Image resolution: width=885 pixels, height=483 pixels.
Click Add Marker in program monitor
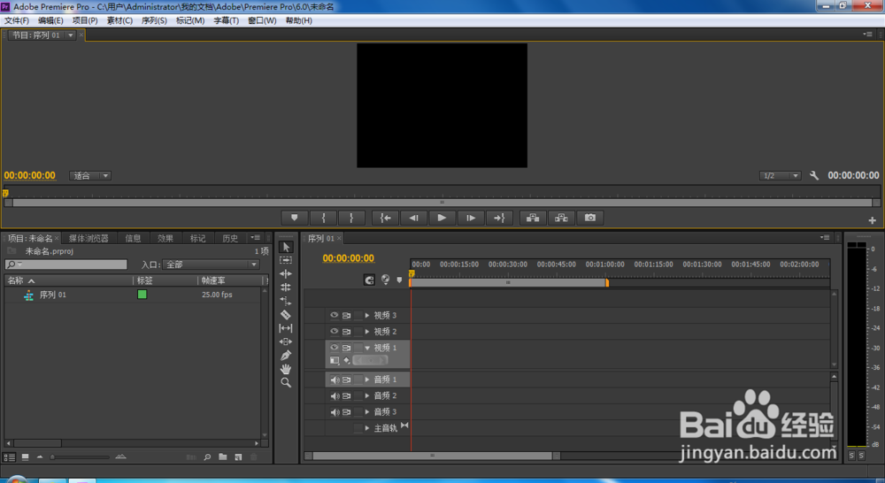click(295, 218)
